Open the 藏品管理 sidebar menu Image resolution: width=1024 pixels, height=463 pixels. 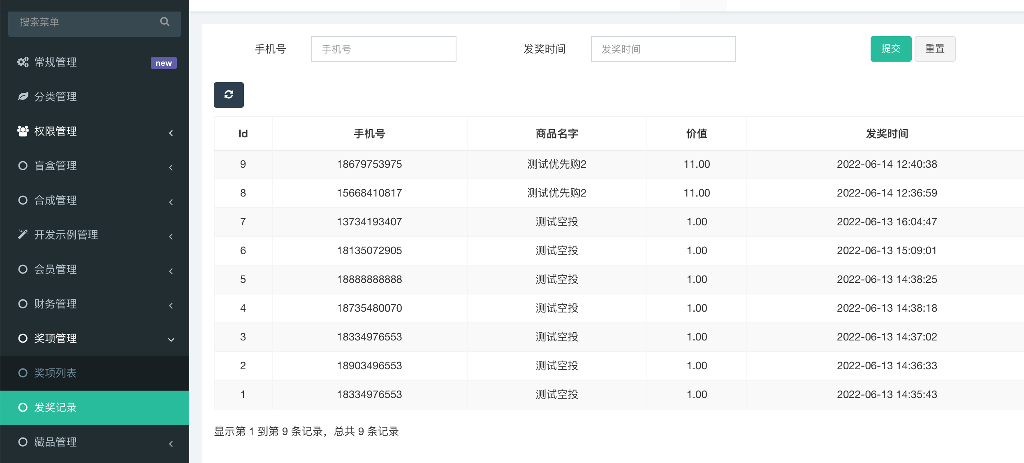[55, 442]
